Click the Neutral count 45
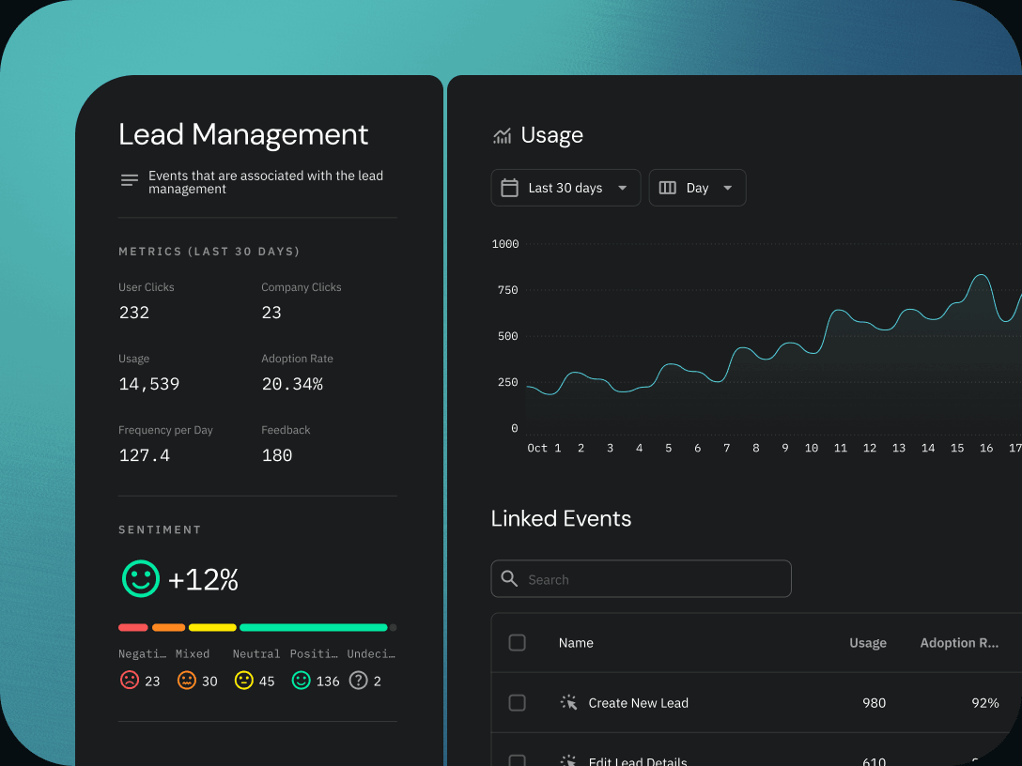Viewport: 1022px width, 766px height. 267,682
